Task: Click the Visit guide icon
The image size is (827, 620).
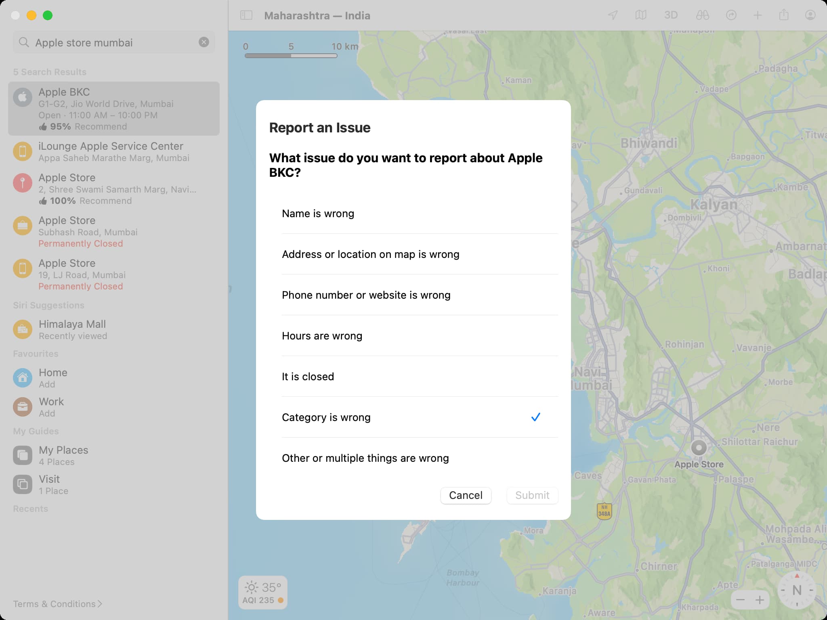Action: click(x=23, y=484)
